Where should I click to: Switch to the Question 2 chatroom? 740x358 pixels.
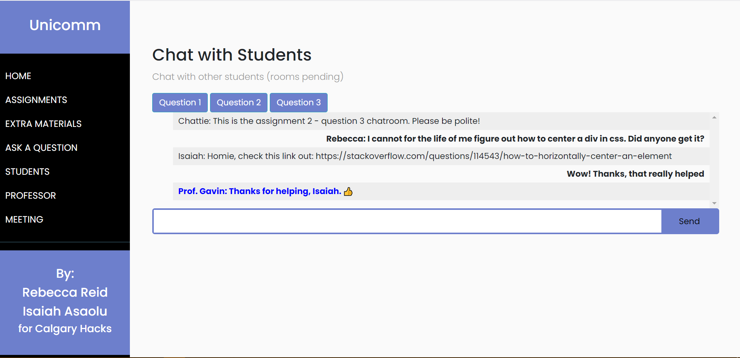(239, 103)
